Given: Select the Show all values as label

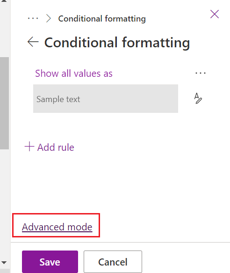Looking at the screenshot, I should coord(74,74).
